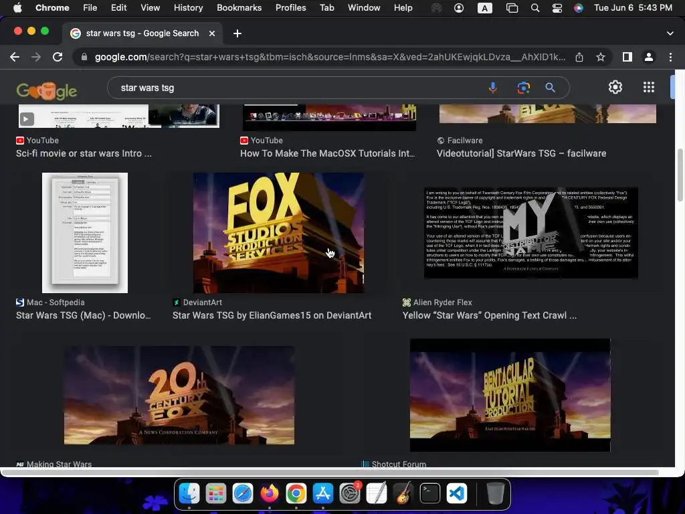This screenshot has height=514, width=685.
Task: Reload the current page
Action: 58,57
